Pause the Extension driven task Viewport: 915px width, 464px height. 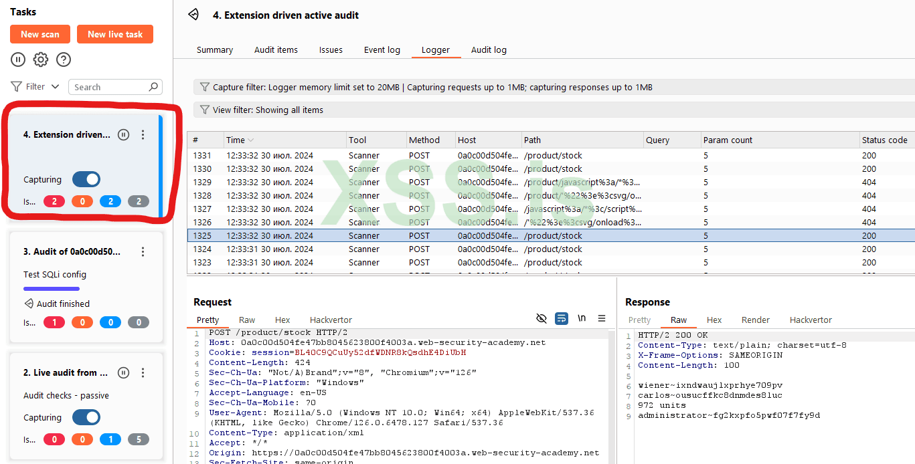click(123, 135)
